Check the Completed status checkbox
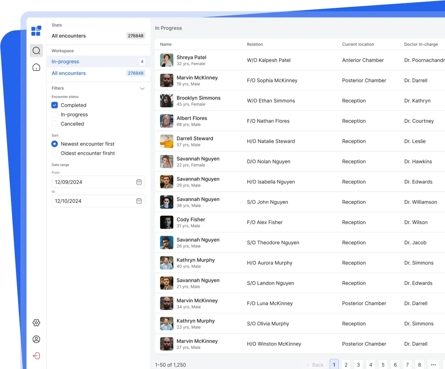445x369 pixels. [x=55, y=105]
